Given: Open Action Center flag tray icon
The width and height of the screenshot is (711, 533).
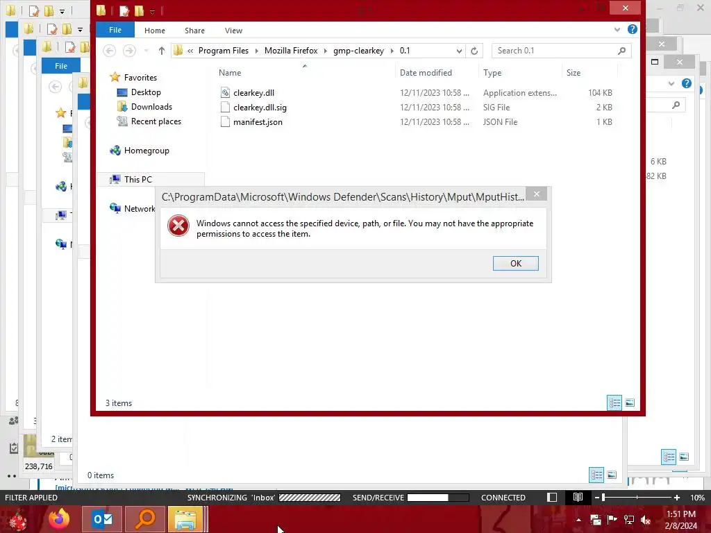Looking at the screenshot, I should (612, 520).
